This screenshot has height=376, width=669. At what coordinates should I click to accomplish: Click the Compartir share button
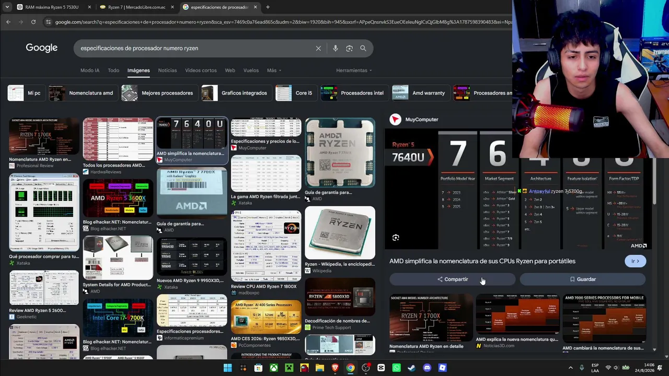tap(453, 279)
